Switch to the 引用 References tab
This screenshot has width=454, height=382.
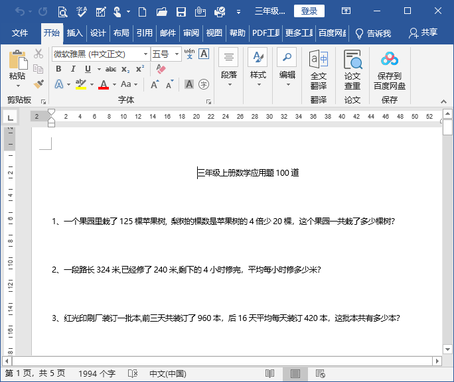pyautogui.click(x=145, y=33)
